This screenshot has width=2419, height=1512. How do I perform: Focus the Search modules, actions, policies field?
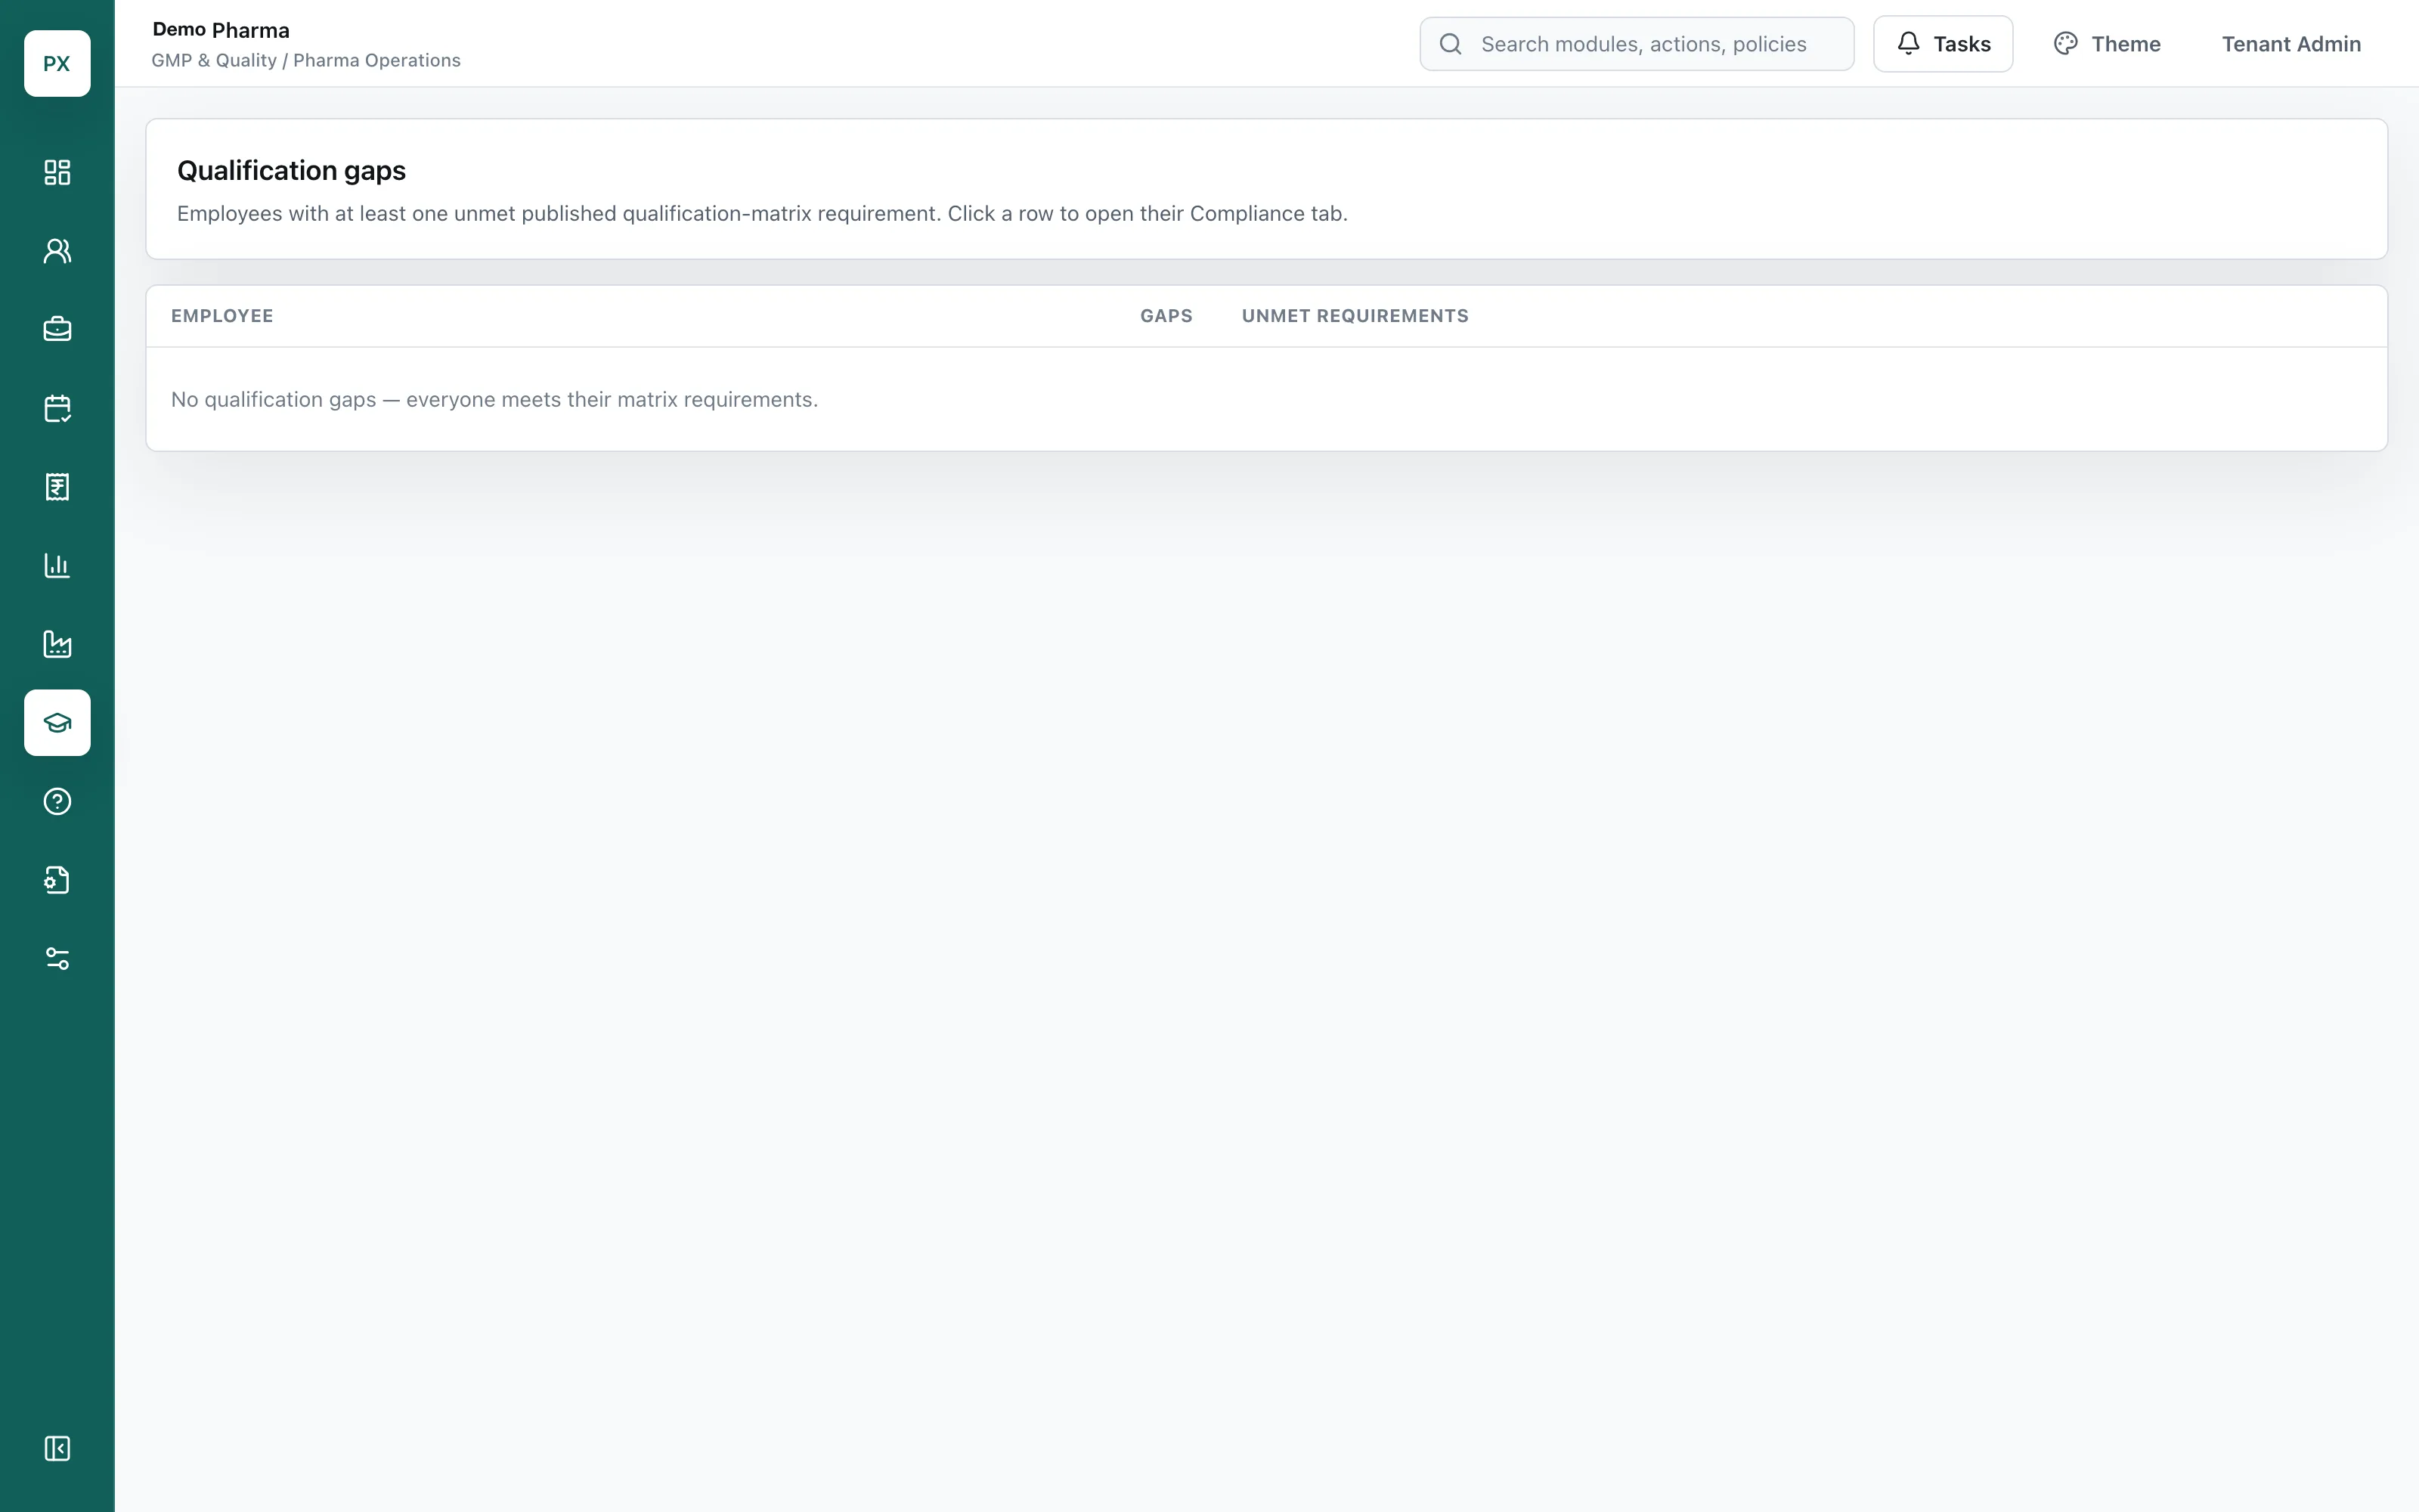coord(1637,44)
